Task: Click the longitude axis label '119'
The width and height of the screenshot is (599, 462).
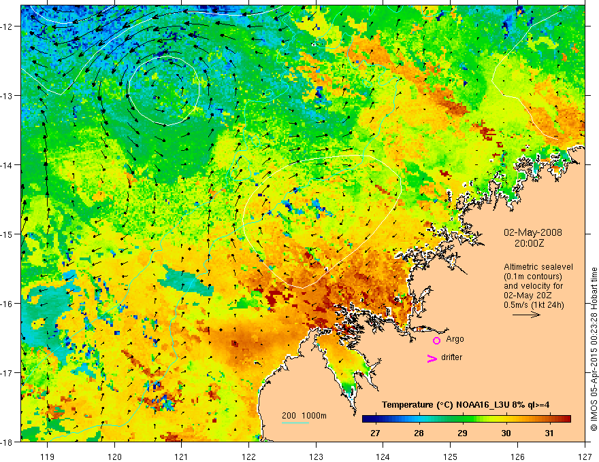Action: pyautogui.click(x=48, y=457)
